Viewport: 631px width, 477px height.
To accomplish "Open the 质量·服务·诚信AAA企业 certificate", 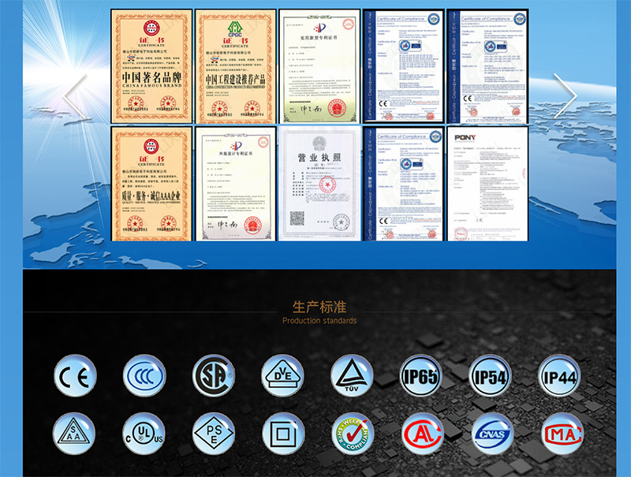I will point(151,184).
